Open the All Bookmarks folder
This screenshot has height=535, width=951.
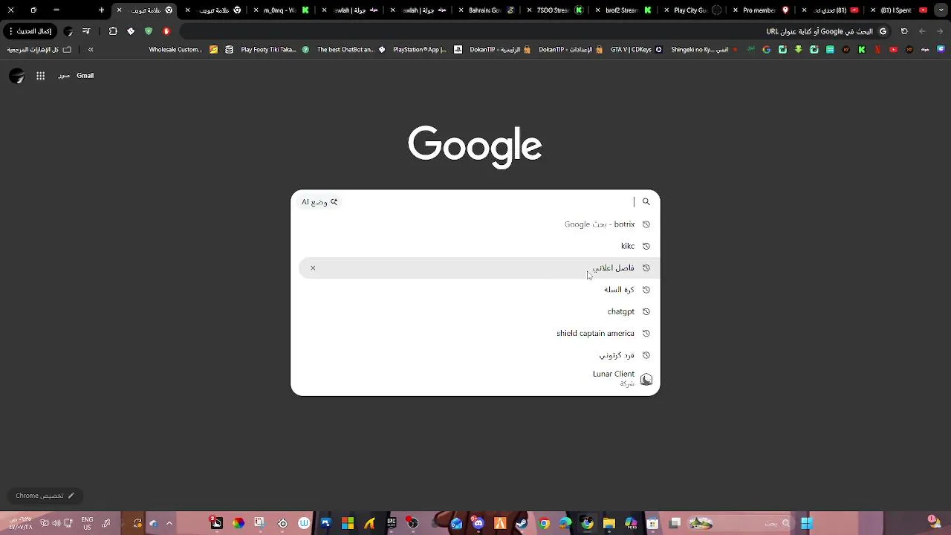39,50
